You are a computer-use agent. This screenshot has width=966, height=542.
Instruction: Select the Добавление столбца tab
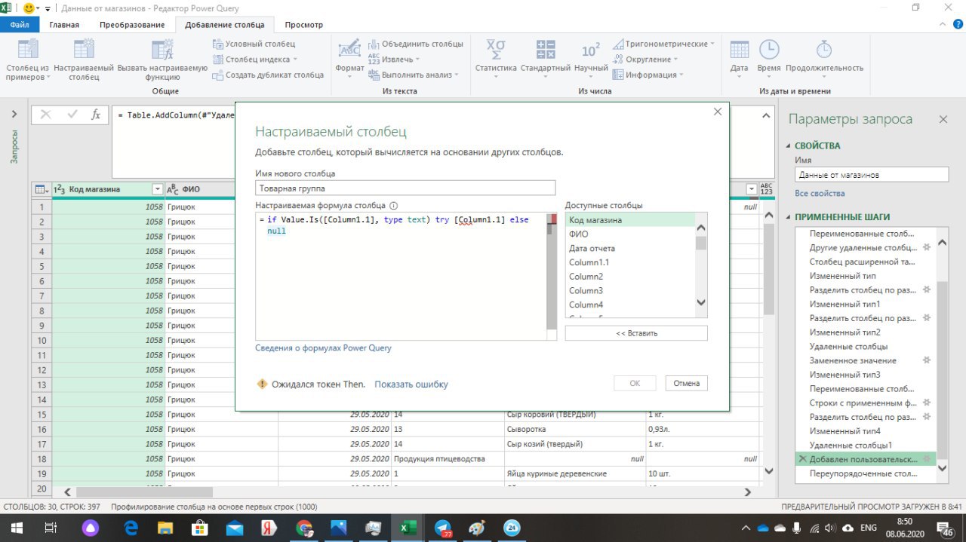(x=225, y=25)
